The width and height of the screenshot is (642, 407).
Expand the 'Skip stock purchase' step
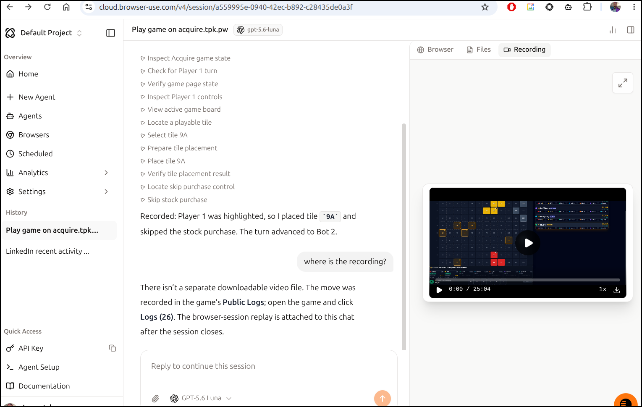pos(174,200)
